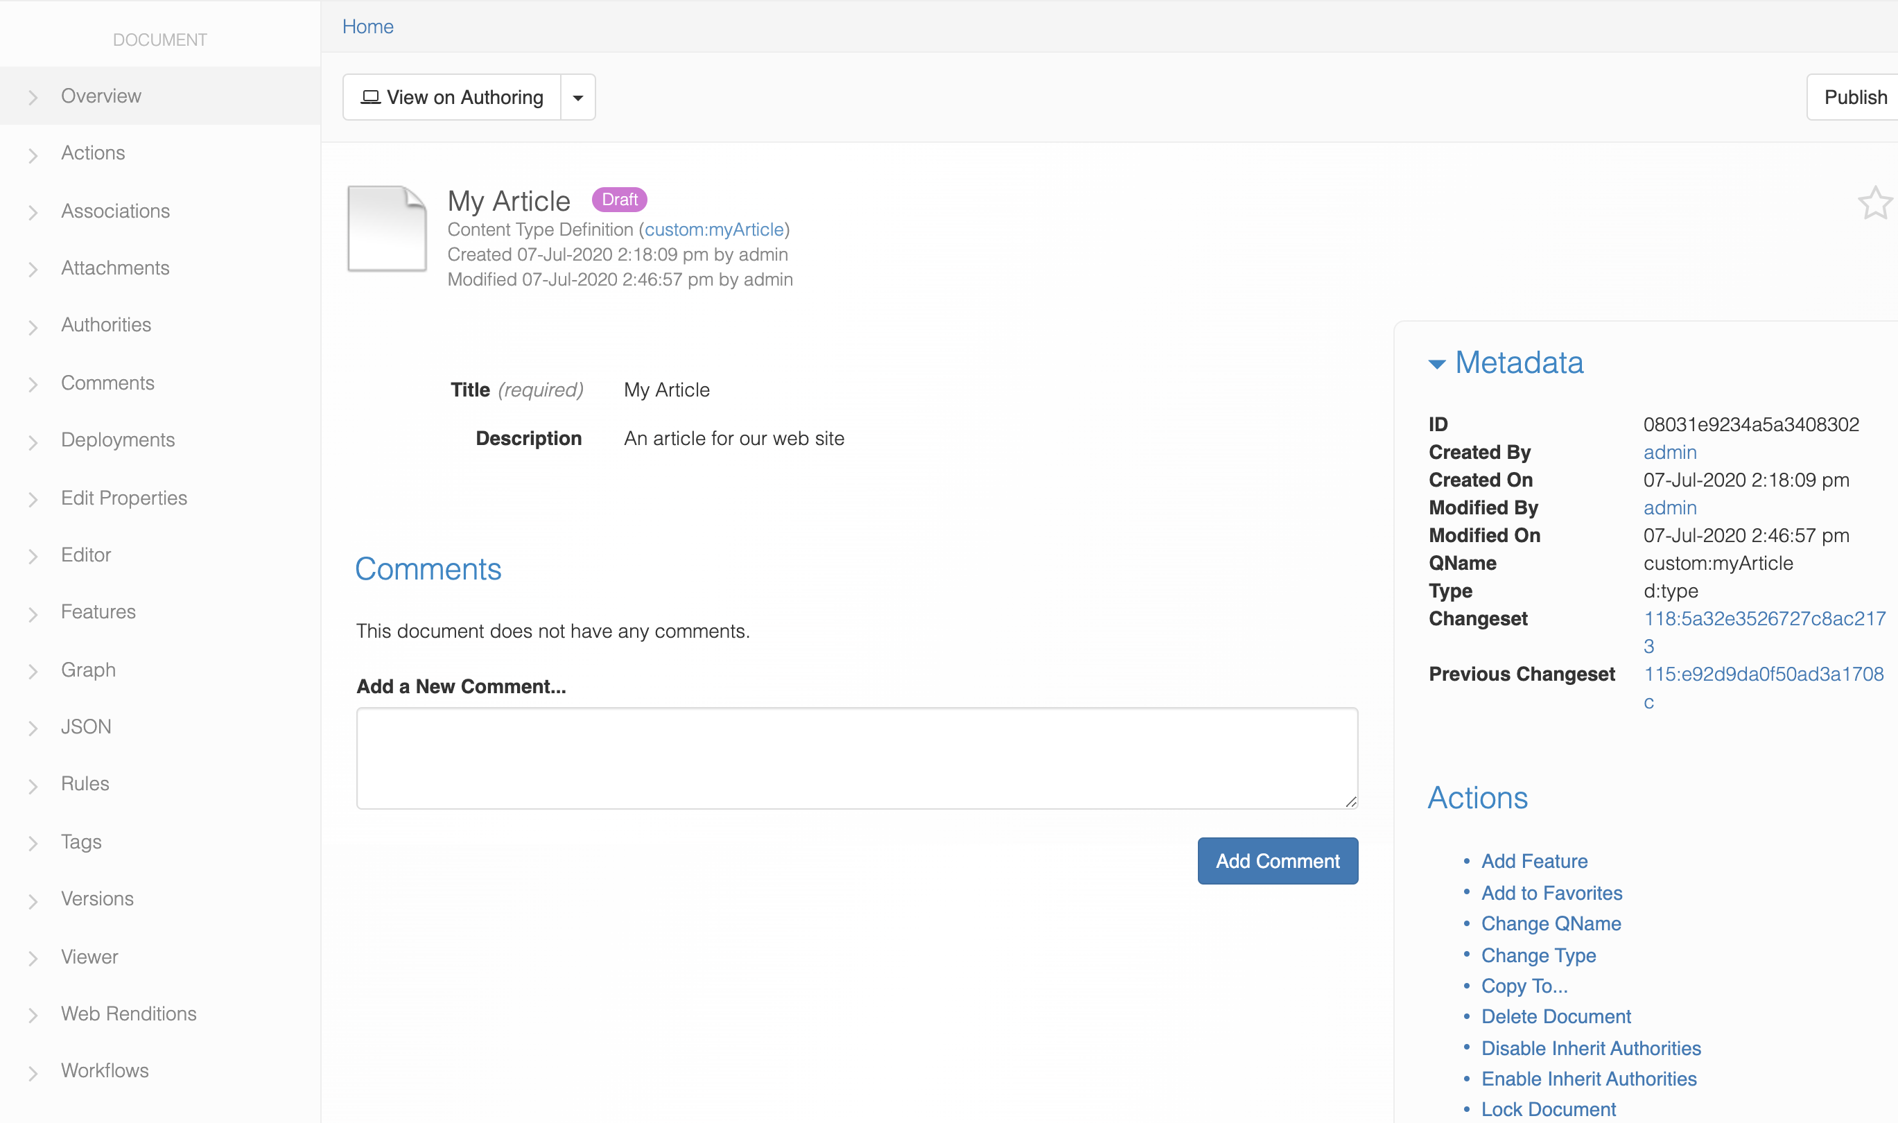Image resolution: width=1898 pixels, height=1123 pixels.
Task: Open the custom:myArticle type link
Action: pos(713,229)
